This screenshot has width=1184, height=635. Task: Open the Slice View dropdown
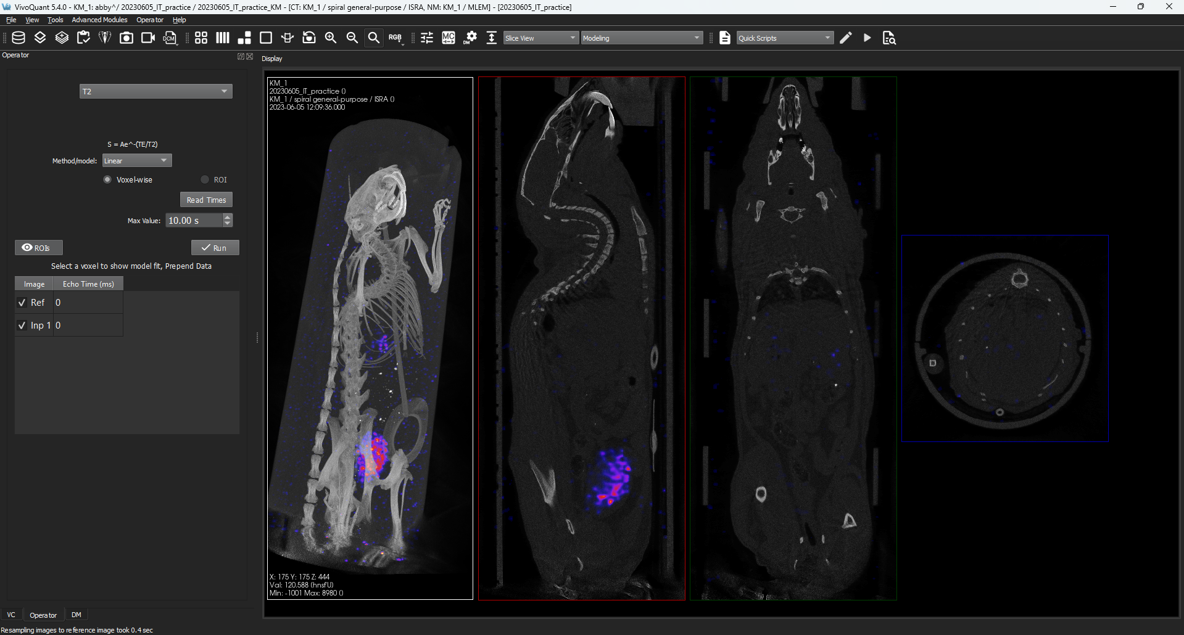pyautogui.click(x=541, y=38)
